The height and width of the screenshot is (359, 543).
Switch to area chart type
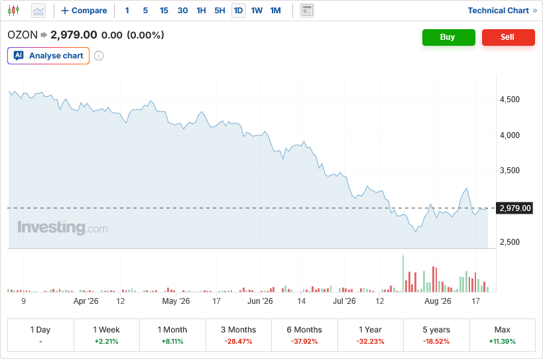tap(38, 11)
